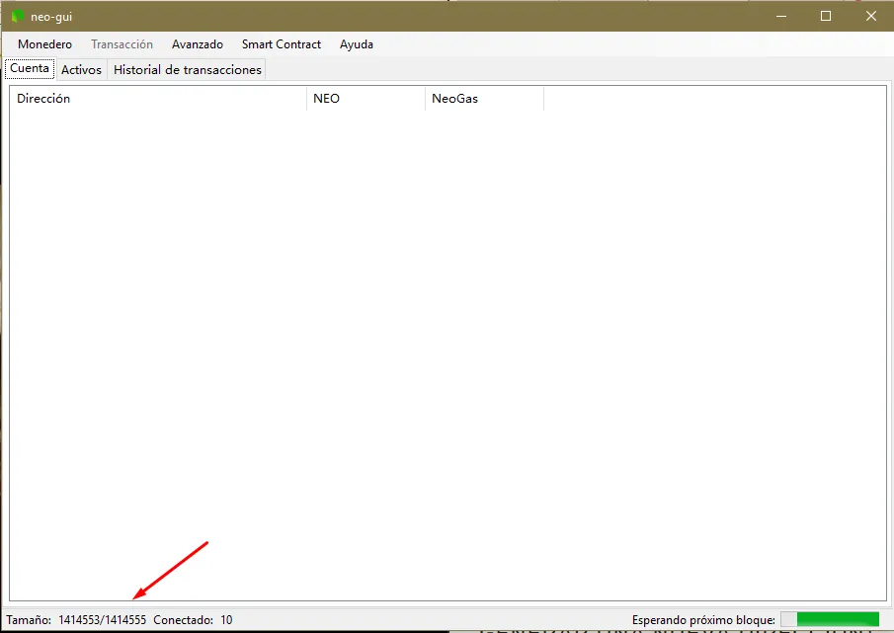The image size is (894, 633).
Task: Open the Ayuda menu
Action: (x=357, y=44)
